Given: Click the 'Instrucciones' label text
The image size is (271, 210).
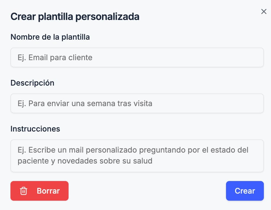Looking at the screenshot, I should pos(35,129).
